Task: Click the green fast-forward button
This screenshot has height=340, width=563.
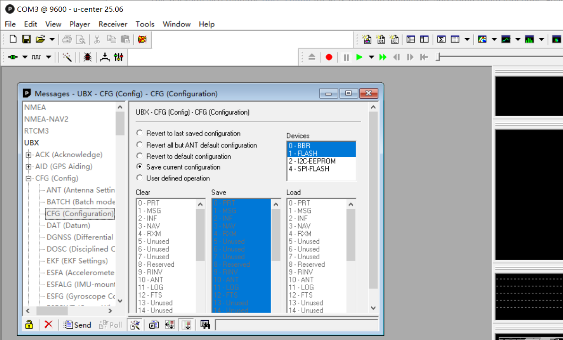Action: coord(383,57)
